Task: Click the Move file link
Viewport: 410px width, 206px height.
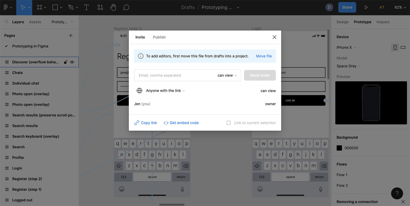Action: point(264,56)
